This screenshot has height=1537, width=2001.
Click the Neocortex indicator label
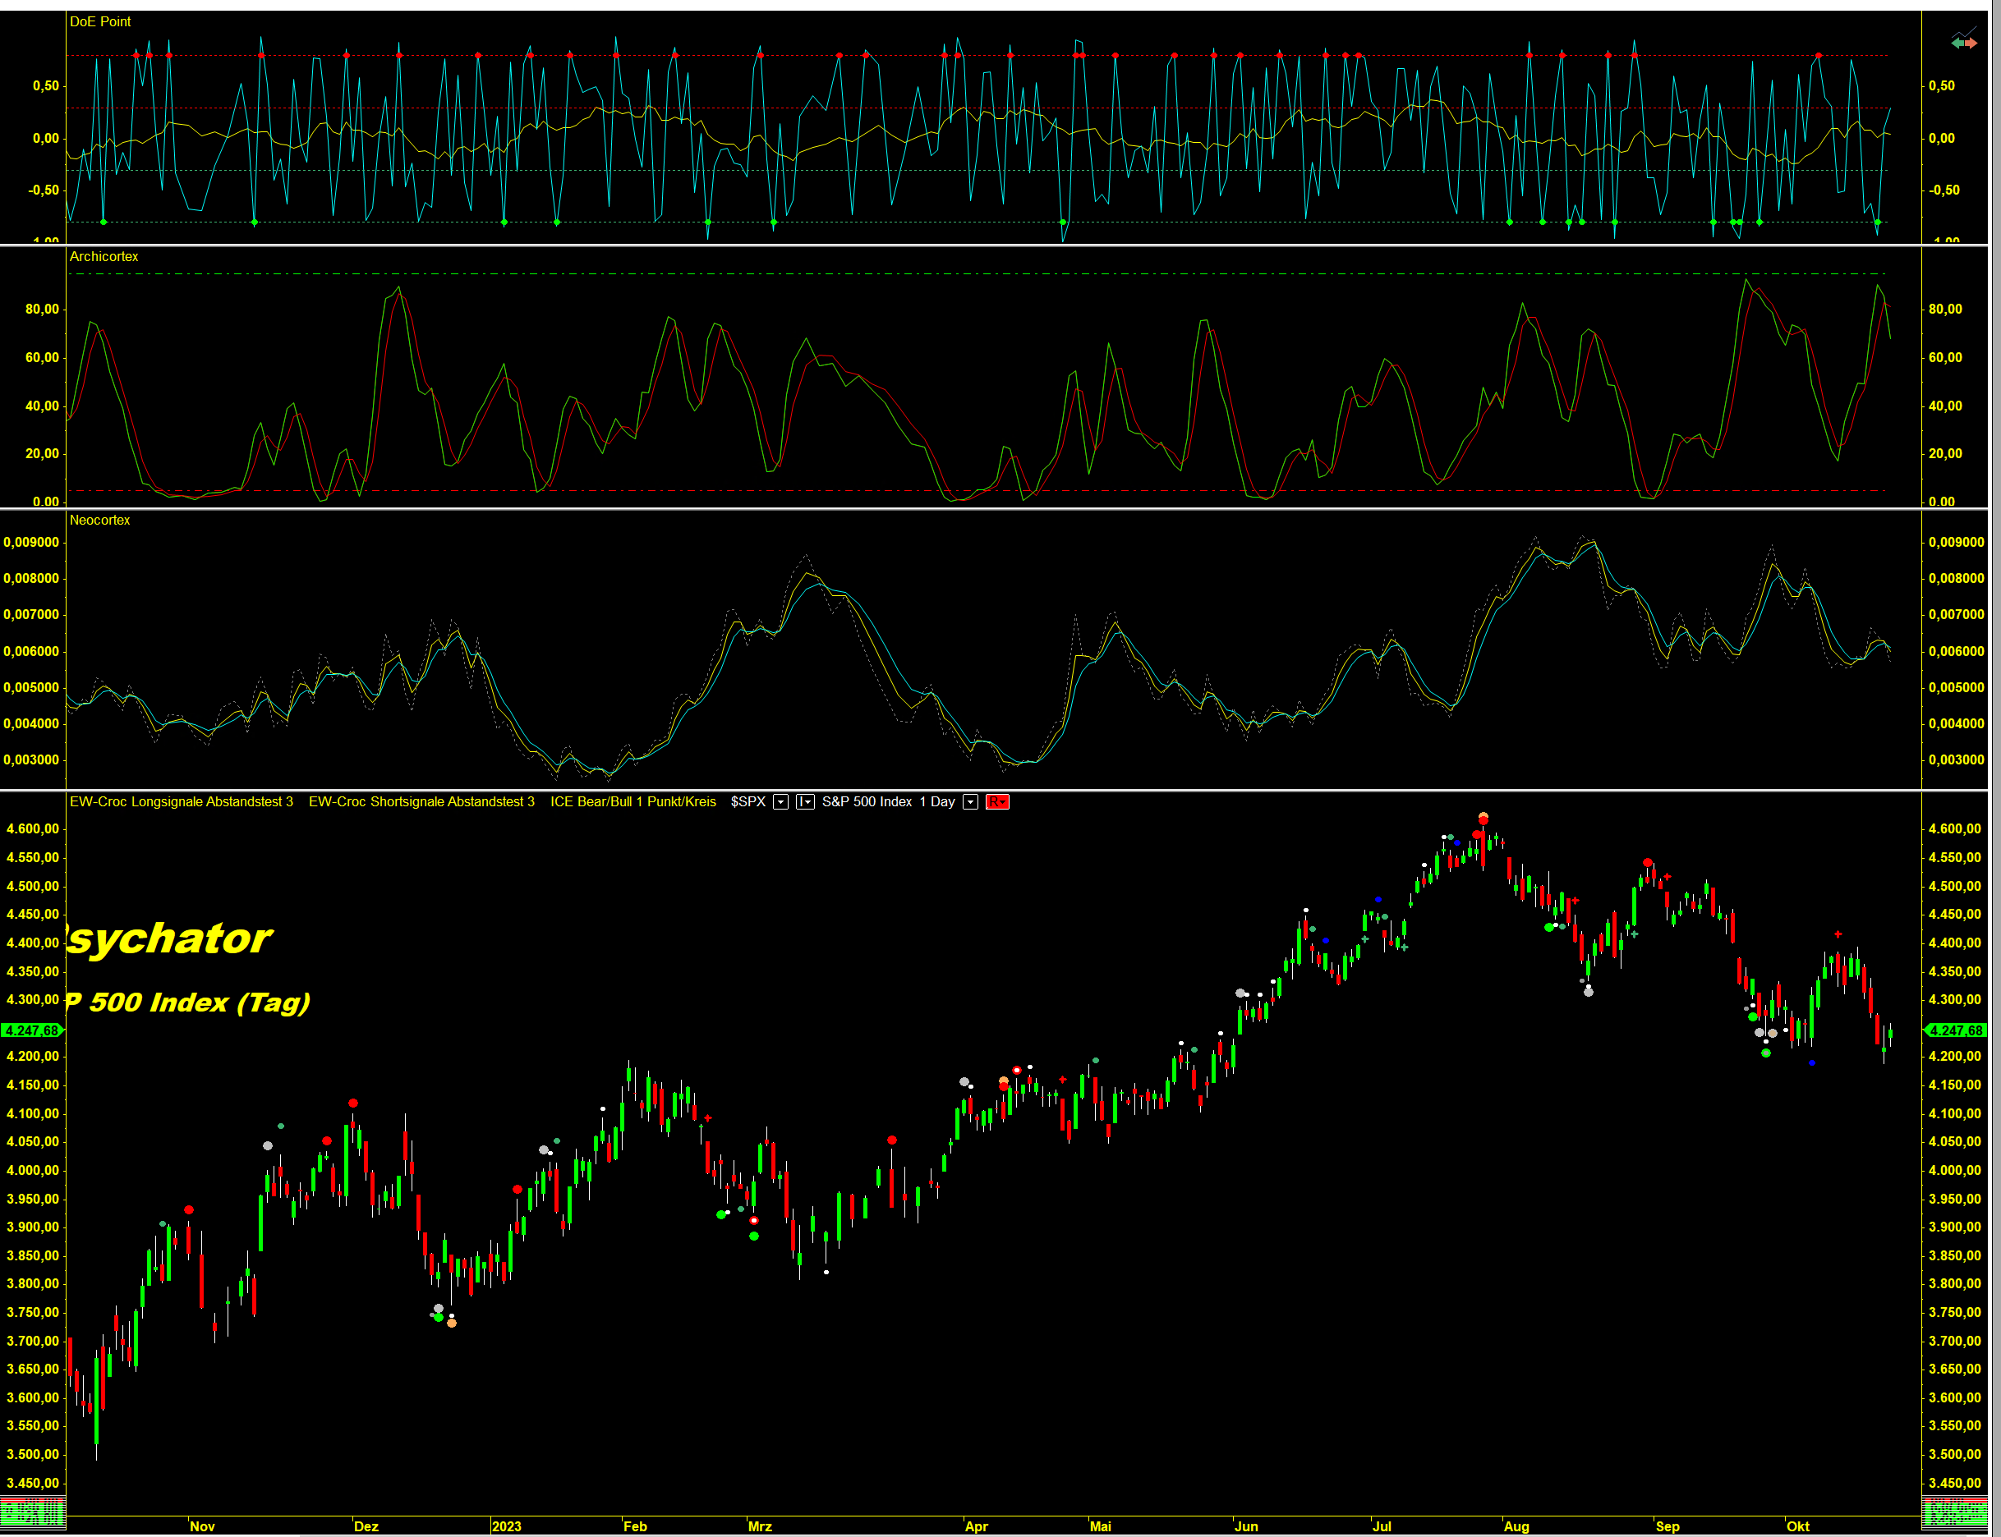99,520
